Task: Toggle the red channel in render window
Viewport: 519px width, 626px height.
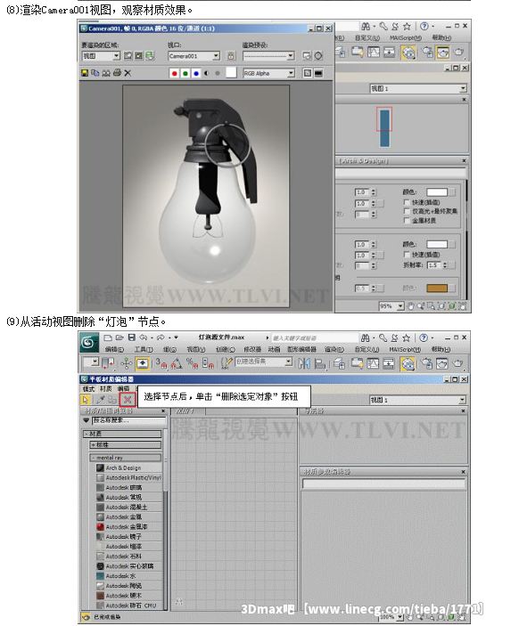Action: (174, 73)
